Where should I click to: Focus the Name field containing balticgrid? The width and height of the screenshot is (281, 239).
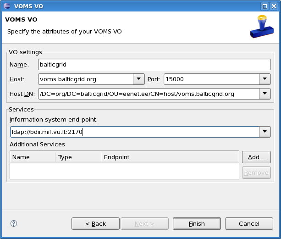point(154,64)
